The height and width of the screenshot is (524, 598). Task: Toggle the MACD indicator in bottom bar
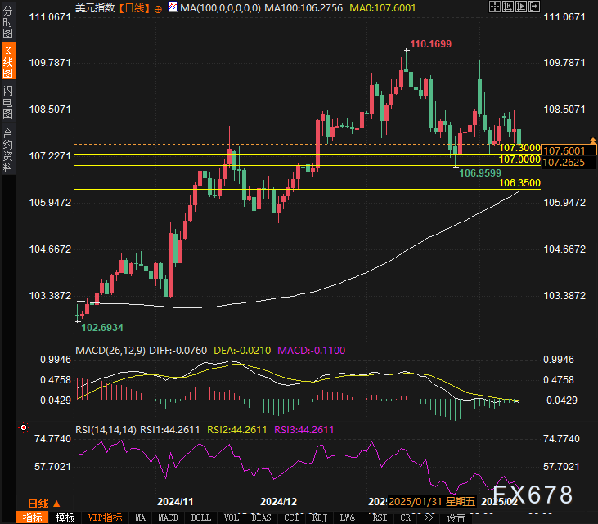[168, 517]
